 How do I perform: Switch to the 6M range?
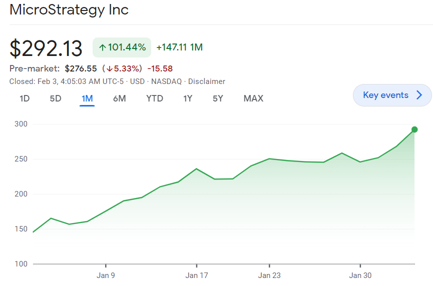coord(119,98)
